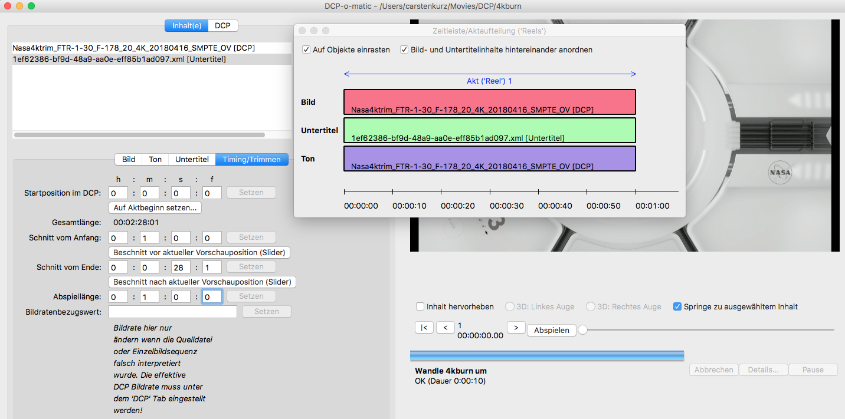Screen dimensions: 845x419
Task: Click the Abbrechen button
Action: [714, 369]
